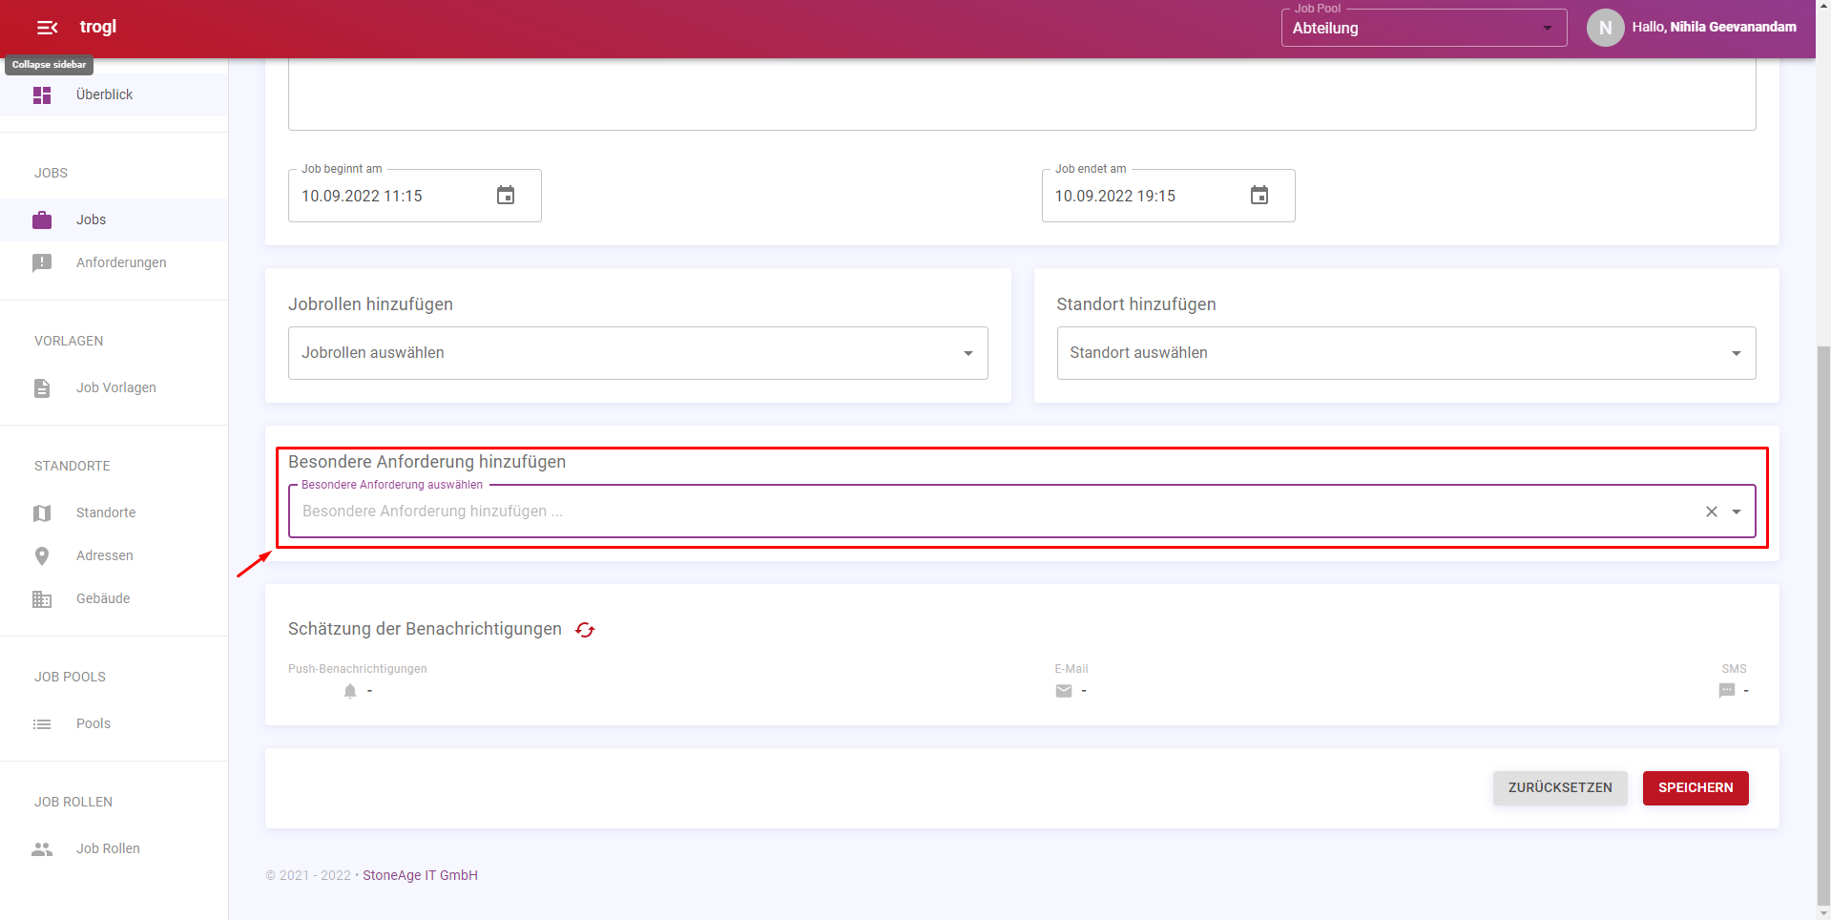Screen dimensions: 1831x920
Task: Open Besondere Anforderung dropdown arrow
Action: click(x=1737, y=512)
